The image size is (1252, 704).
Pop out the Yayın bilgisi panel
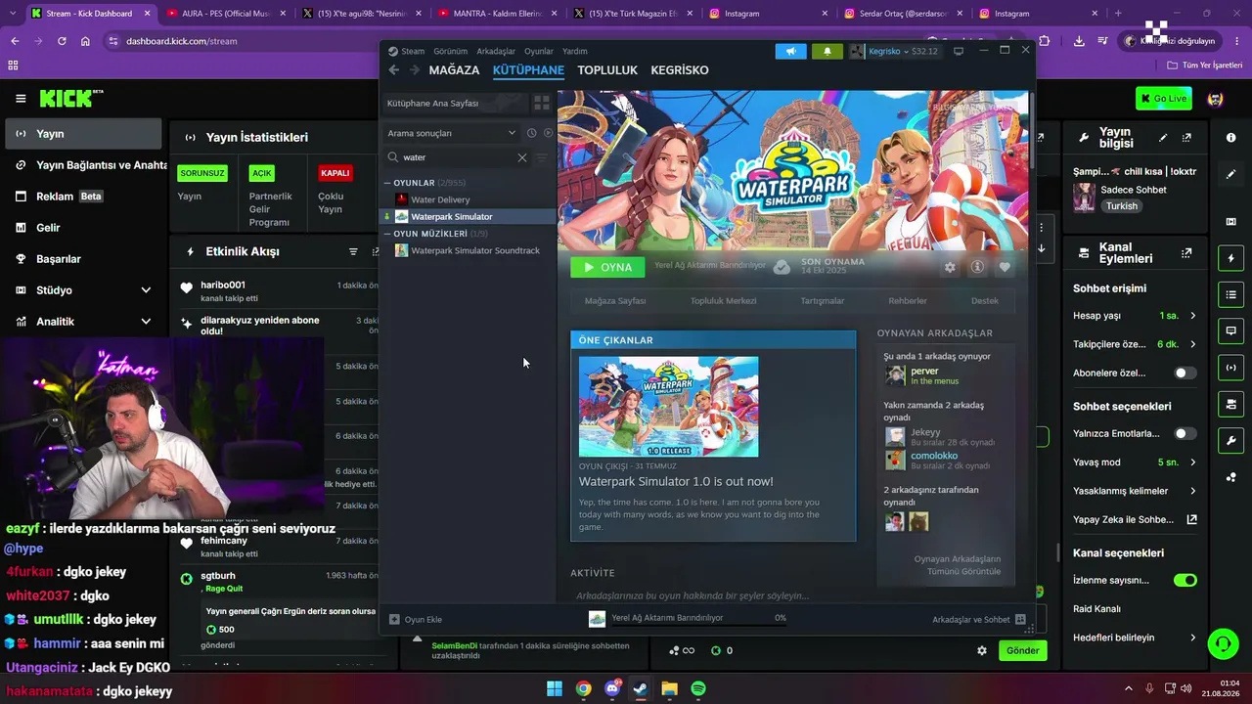(x=1186, y=138)
